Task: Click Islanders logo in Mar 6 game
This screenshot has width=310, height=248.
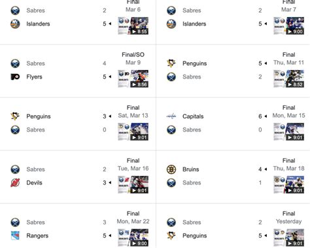Action: 15,24
